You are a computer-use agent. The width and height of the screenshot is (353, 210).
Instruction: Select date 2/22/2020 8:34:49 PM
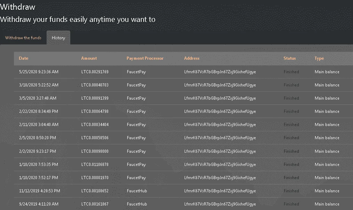[39, 111]
